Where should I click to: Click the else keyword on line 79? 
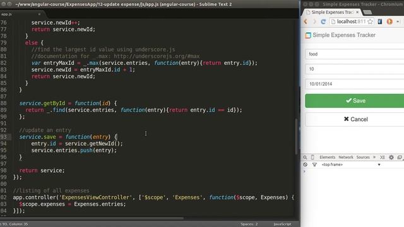(x=32, y=43)
